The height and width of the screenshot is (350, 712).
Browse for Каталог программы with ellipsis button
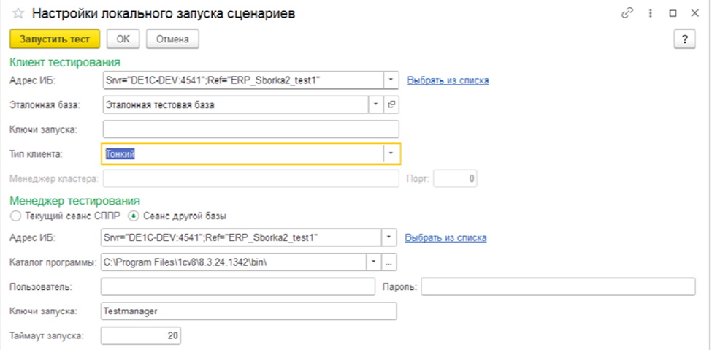point(390,262)
